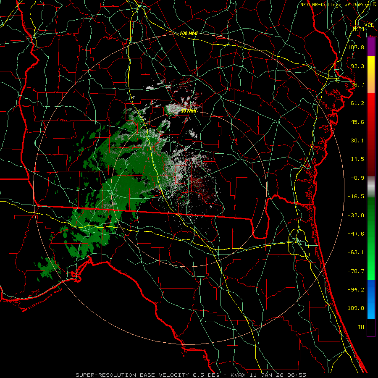Viewport: 378px width, 378px height.
Task: Select the -78.7 velocity scale value
Action: (x=356, y=271)
